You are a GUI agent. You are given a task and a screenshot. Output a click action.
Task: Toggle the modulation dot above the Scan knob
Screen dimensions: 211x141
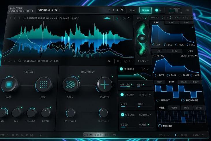pos(79,76)
